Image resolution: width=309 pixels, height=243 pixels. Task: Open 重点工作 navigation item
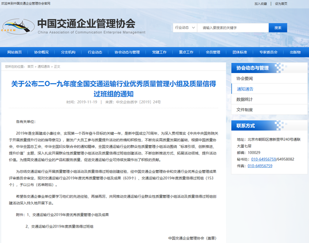click(186, 52)
